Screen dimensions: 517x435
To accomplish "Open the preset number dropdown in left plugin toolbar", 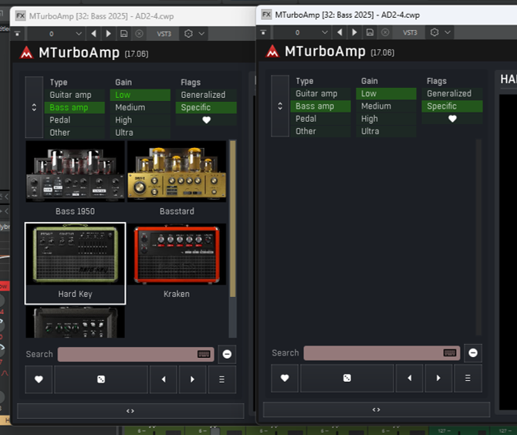I will coord(79,34).
